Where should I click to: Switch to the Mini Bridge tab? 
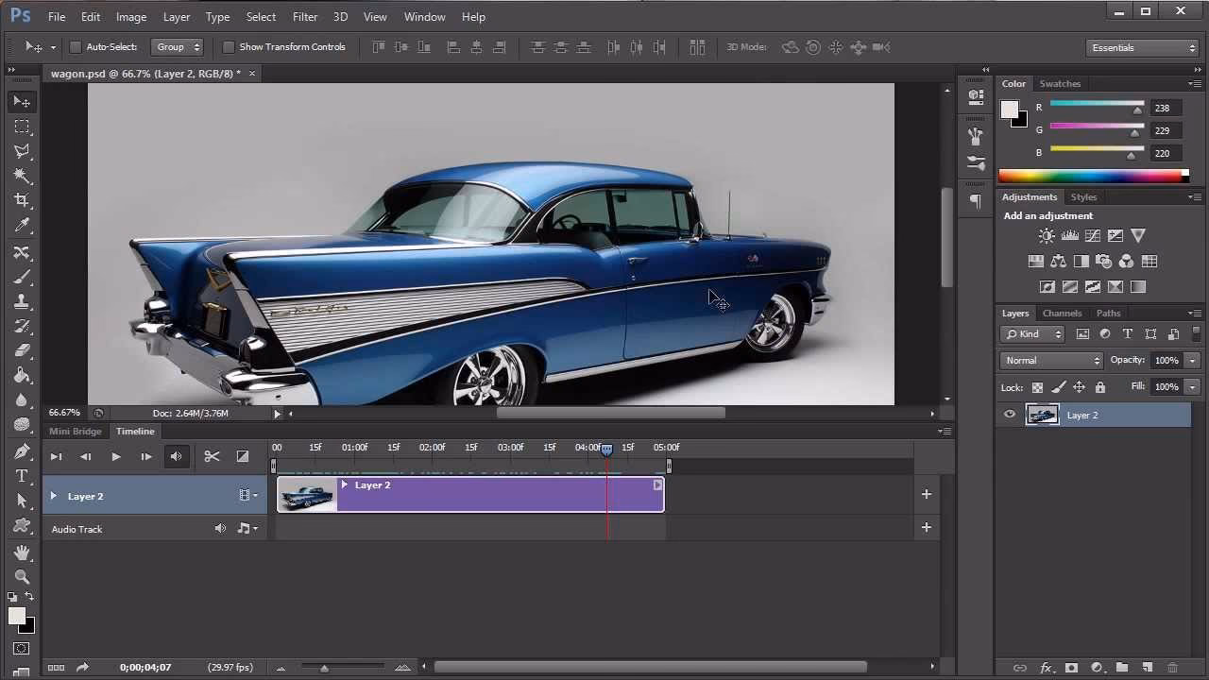tap(76, 431)
